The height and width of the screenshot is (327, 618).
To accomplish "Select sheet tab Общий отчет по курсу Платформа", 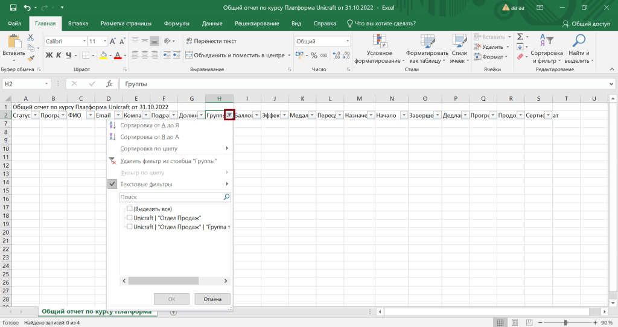I will pyautogui.click(x=97, y=312).
